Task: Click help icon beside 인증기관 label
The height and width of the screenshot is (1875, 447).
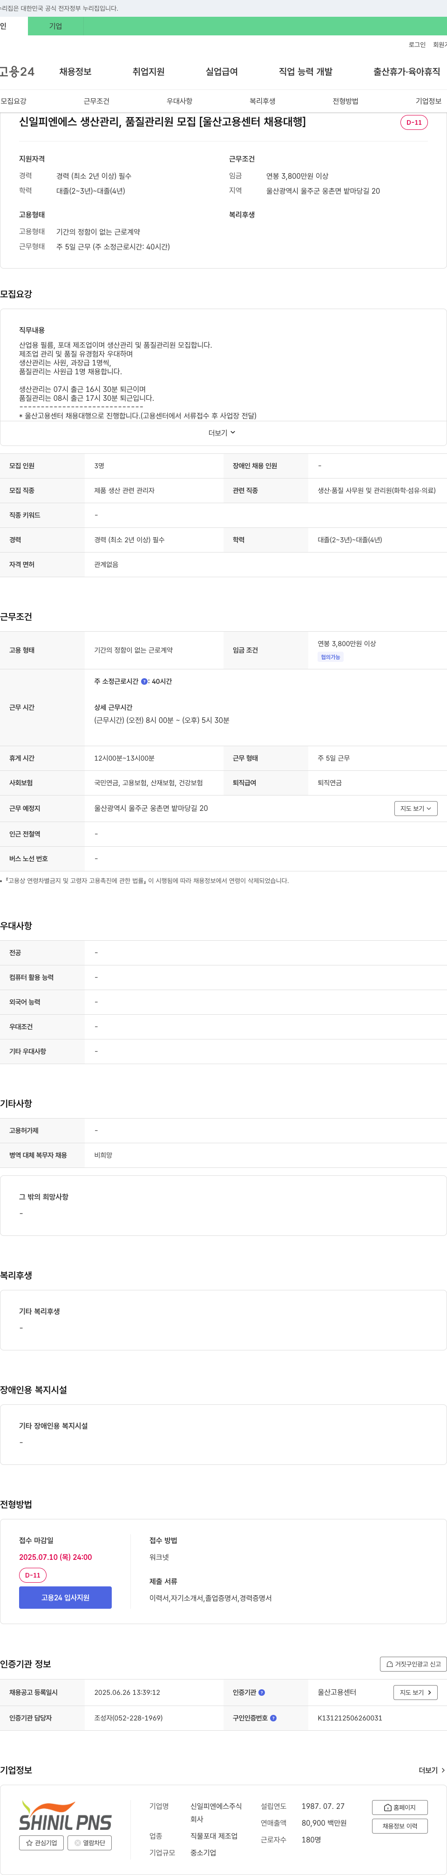Action: 262,1693
